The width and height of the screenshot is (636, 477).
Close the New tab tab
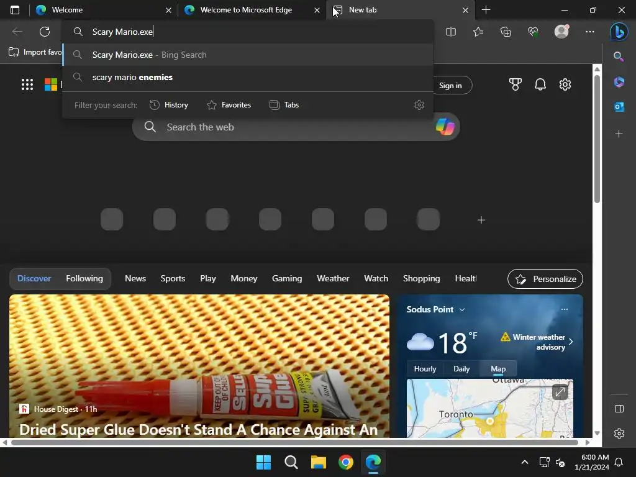pyautogui.click(x=465, y=10)
